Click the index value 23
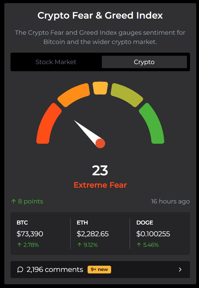 [100, 171]
